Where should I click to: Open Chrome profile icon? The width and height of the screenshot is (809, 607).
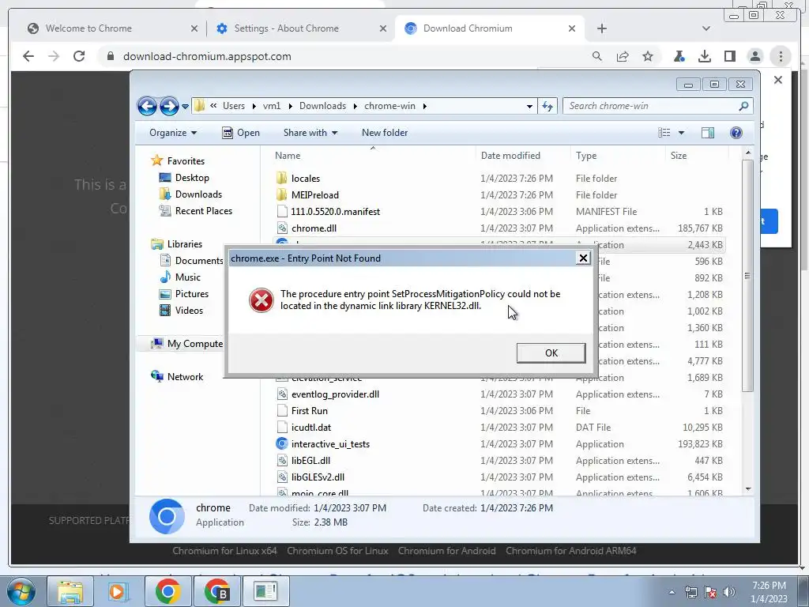754,56
